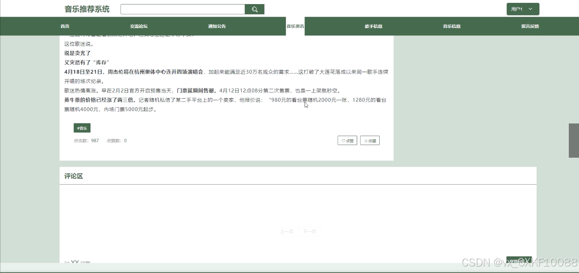Click bold text 门票就瞬间售罄

[197, 90]
